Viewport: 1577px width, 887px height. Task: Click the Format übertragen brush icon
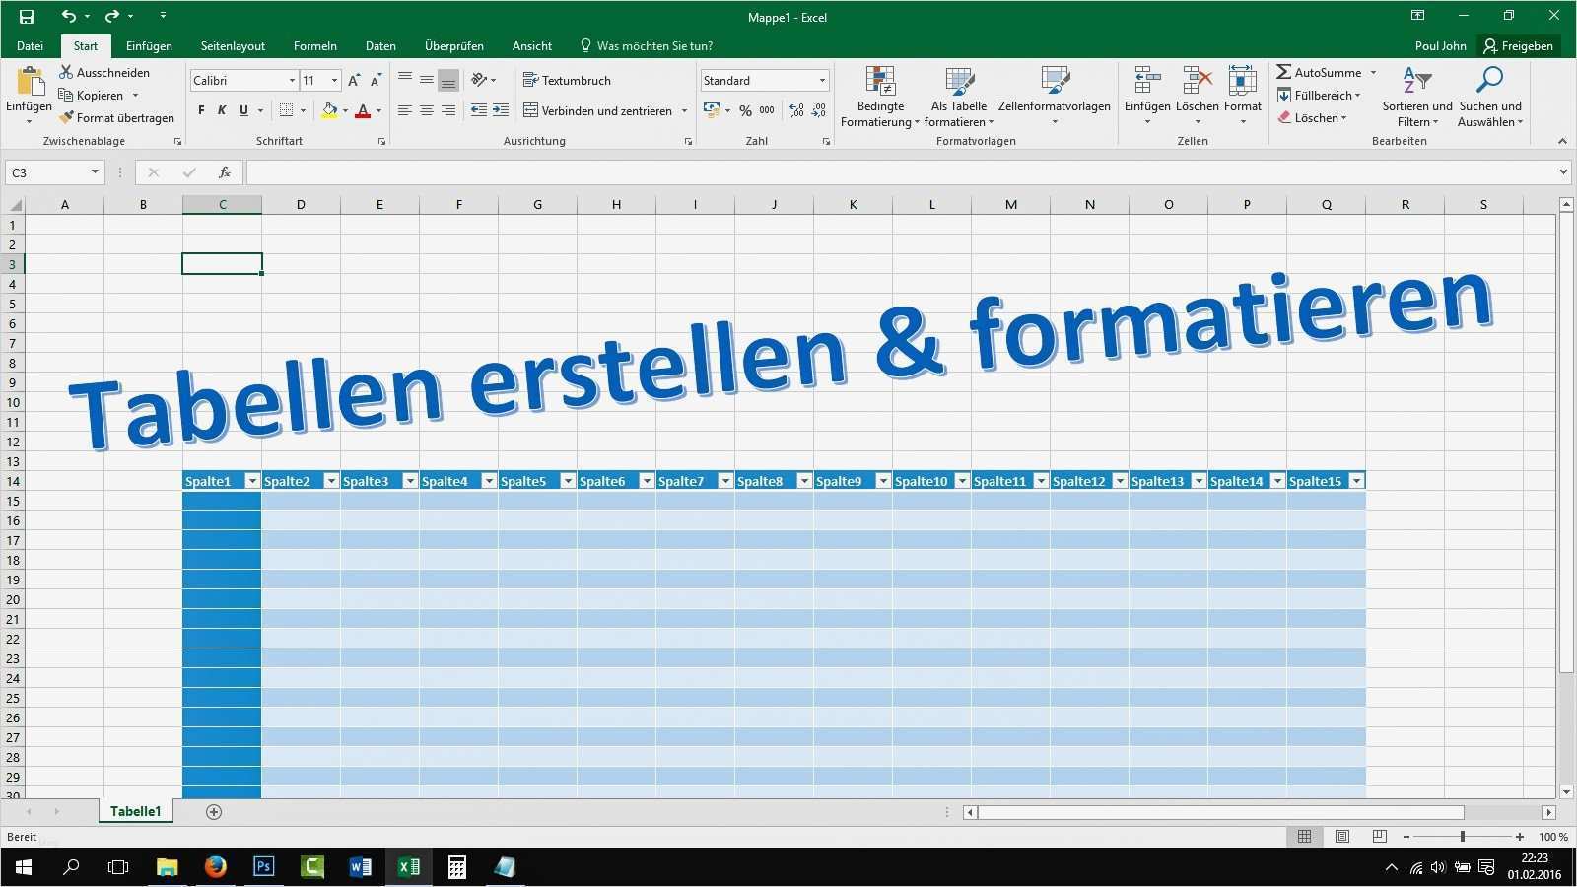66,117
